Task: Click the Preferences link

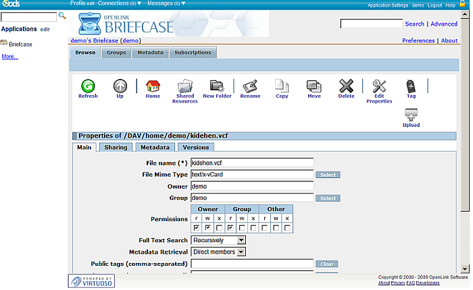Action: (418, 40)
